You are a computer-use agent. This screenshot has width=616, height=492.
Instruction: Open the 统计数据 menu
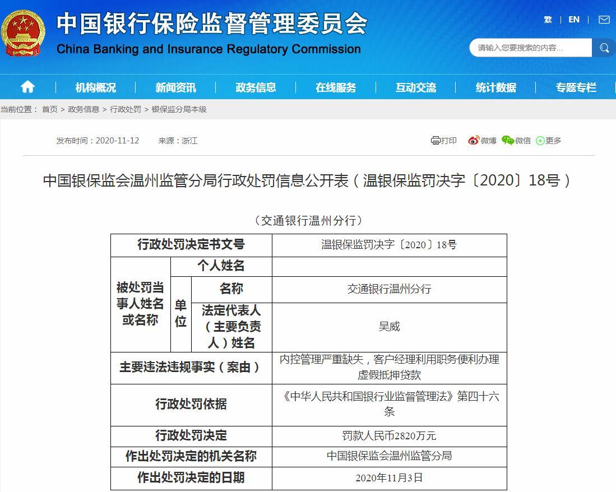coord(496,87)
